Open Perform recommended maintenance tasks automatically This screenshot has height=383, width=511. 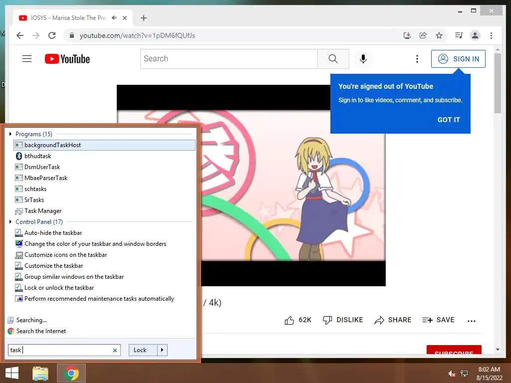point(104,299)
